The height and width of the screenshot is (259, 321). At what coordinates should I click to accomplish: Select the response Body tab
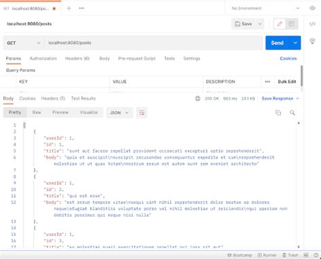[x=8, y=98]
